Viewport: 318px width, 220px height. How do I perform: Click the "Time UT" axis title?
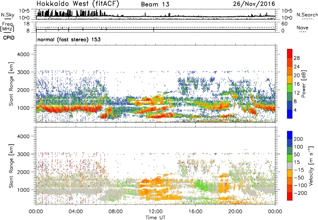pyautogui.click(x=155, y=218)
